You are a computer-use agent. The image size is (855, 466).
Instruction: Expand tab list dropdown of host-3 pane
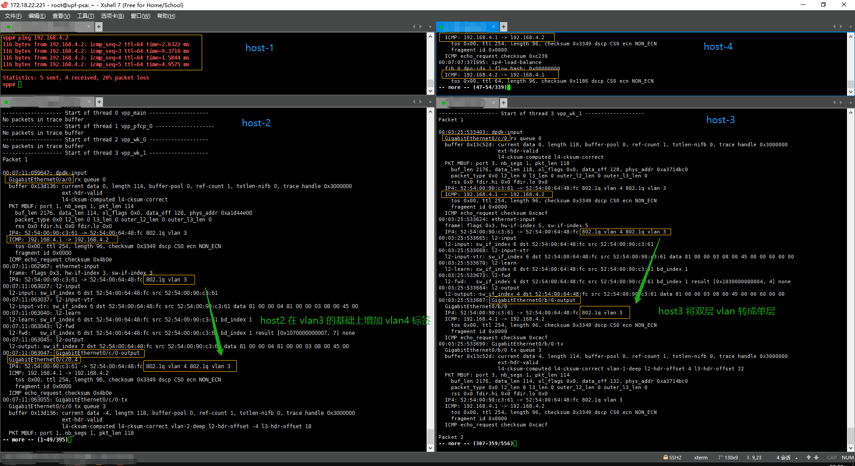851,103
